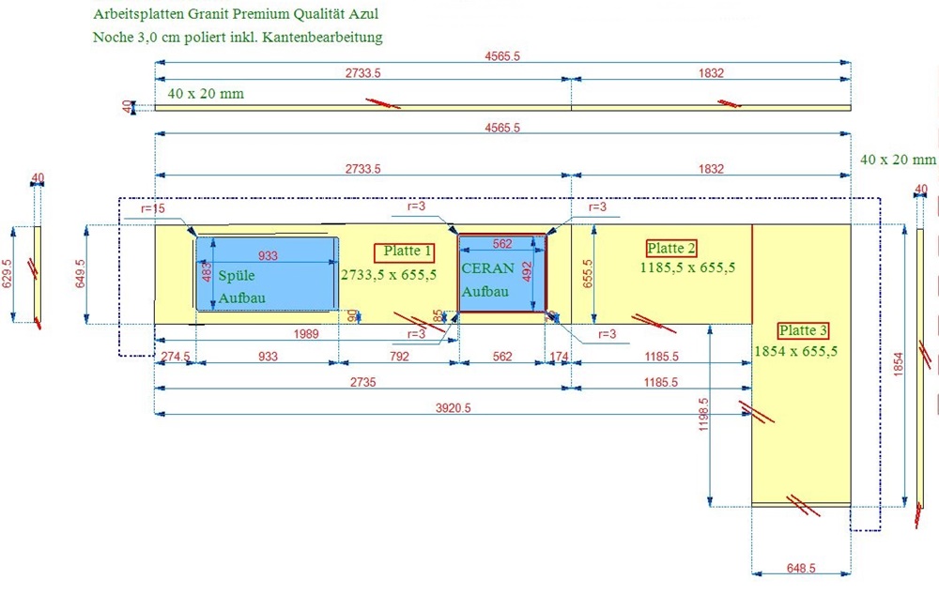Viewport: 939px width, 595px height.
Task: Select the 'Platte 2' boxed label
Action: pos(671,248)
